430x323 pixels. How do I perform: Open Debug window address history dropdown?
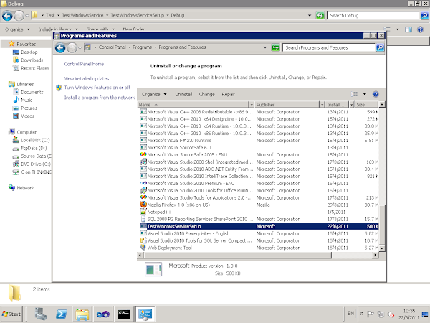(310, 15)
